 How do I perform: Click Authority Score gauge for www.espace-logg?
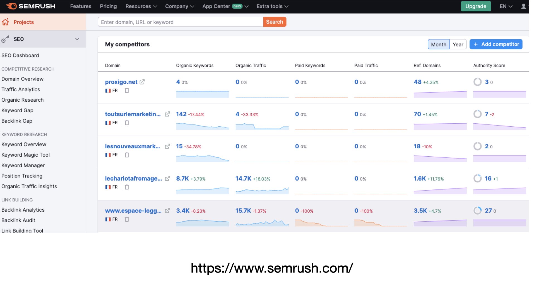pyautogui.click(x=478, y=211)
